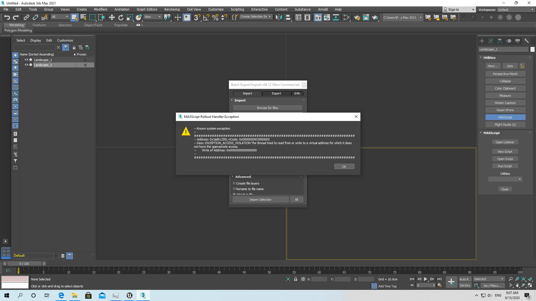Click the Landscape_1 object color swatch
Image resolution: width=536 pixels, height=301 pixels.
(532, 49)
